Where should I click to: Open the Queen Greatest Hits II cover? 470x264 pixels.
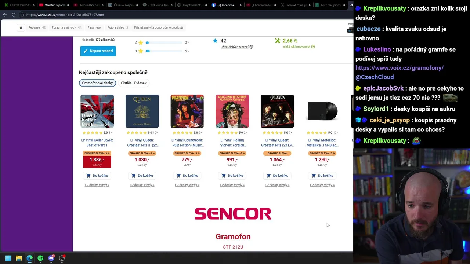[142, 111]
